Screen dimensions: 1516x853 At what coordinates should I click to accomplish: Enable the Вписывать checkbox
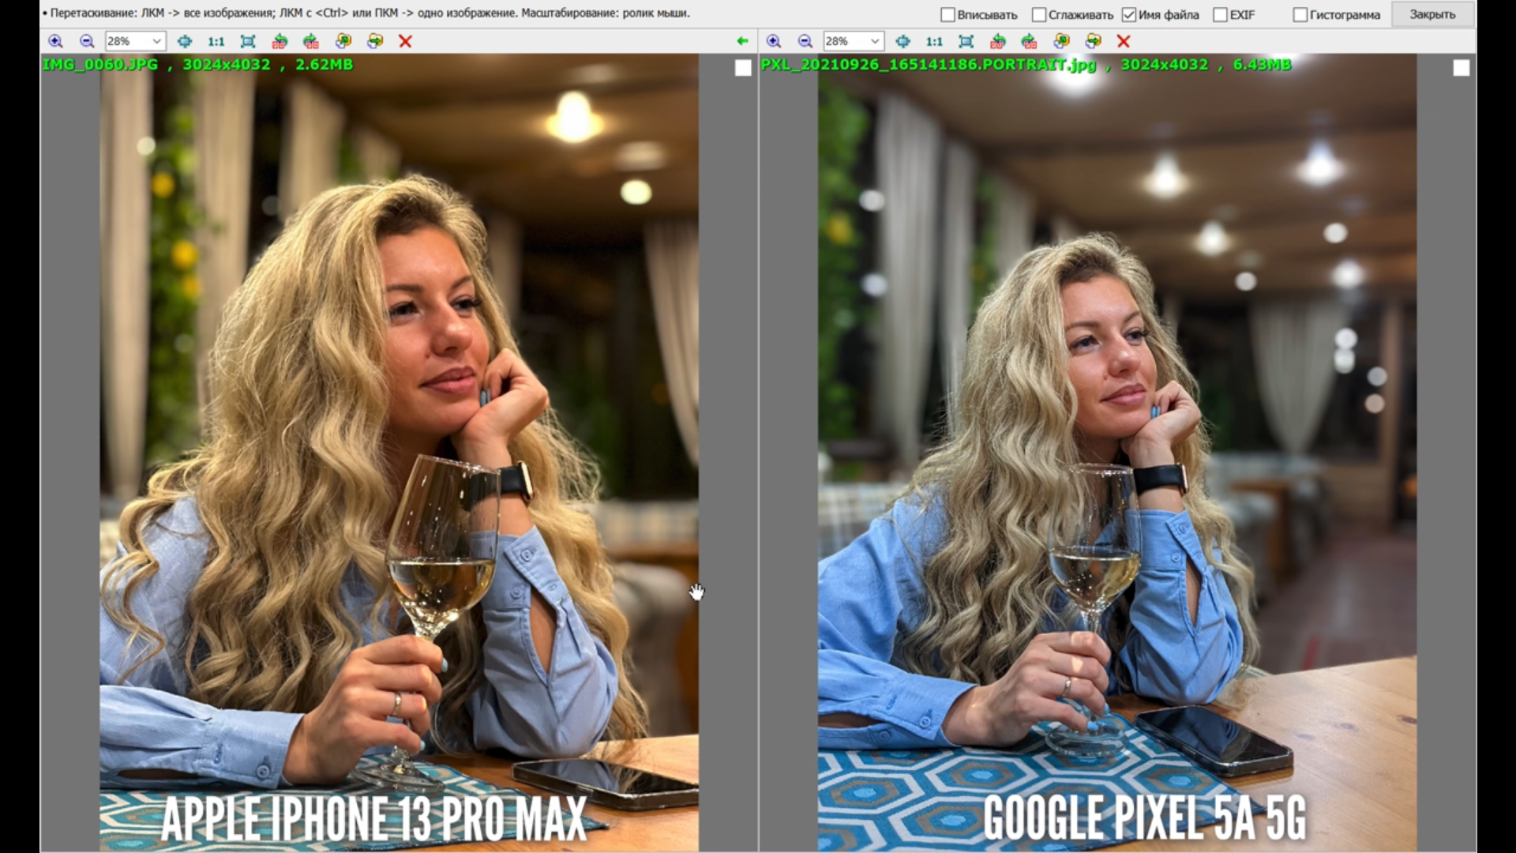coord(947,14)
